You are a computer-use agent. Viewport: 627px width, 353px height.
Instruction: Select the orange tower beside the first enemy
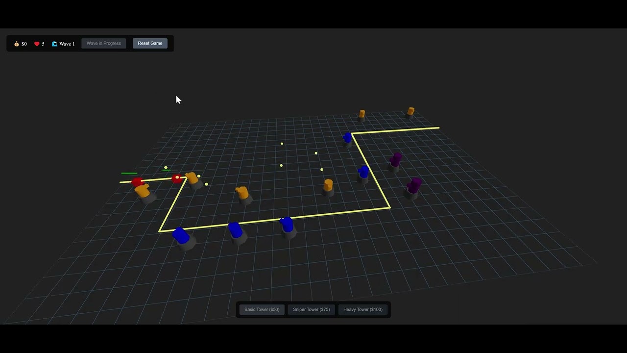[x=144, y=193]
